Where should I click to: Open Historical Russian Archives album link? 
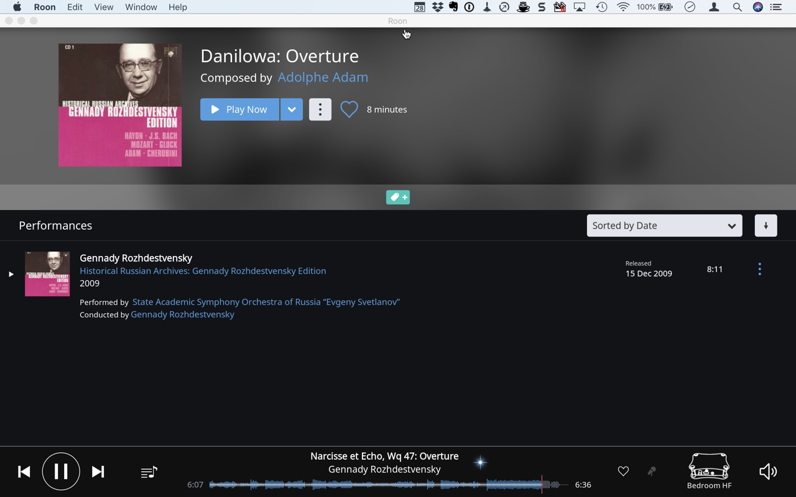pyautogui.click(x=203, y=271)
